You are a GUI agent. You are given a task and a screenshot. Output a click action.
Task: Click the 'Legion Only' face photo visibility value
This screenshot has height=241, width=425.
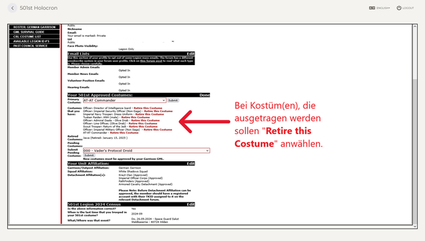[126, 49]
